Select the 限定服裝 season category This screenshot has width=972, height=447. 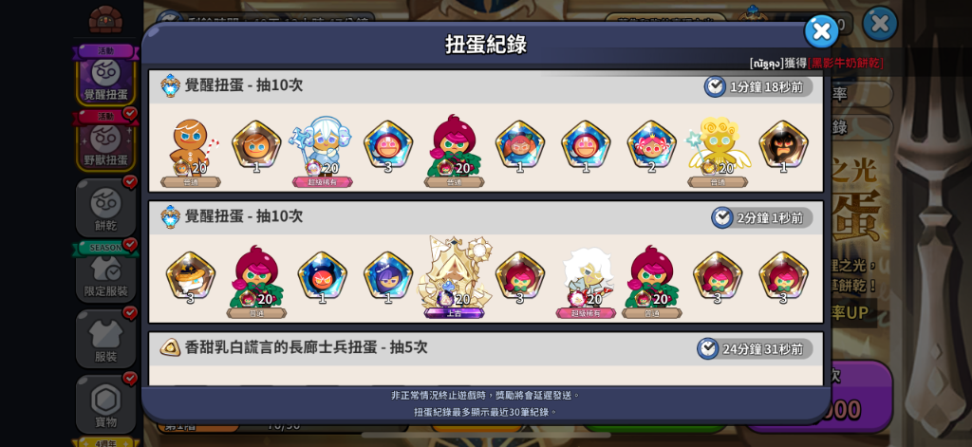coord(105,272)
